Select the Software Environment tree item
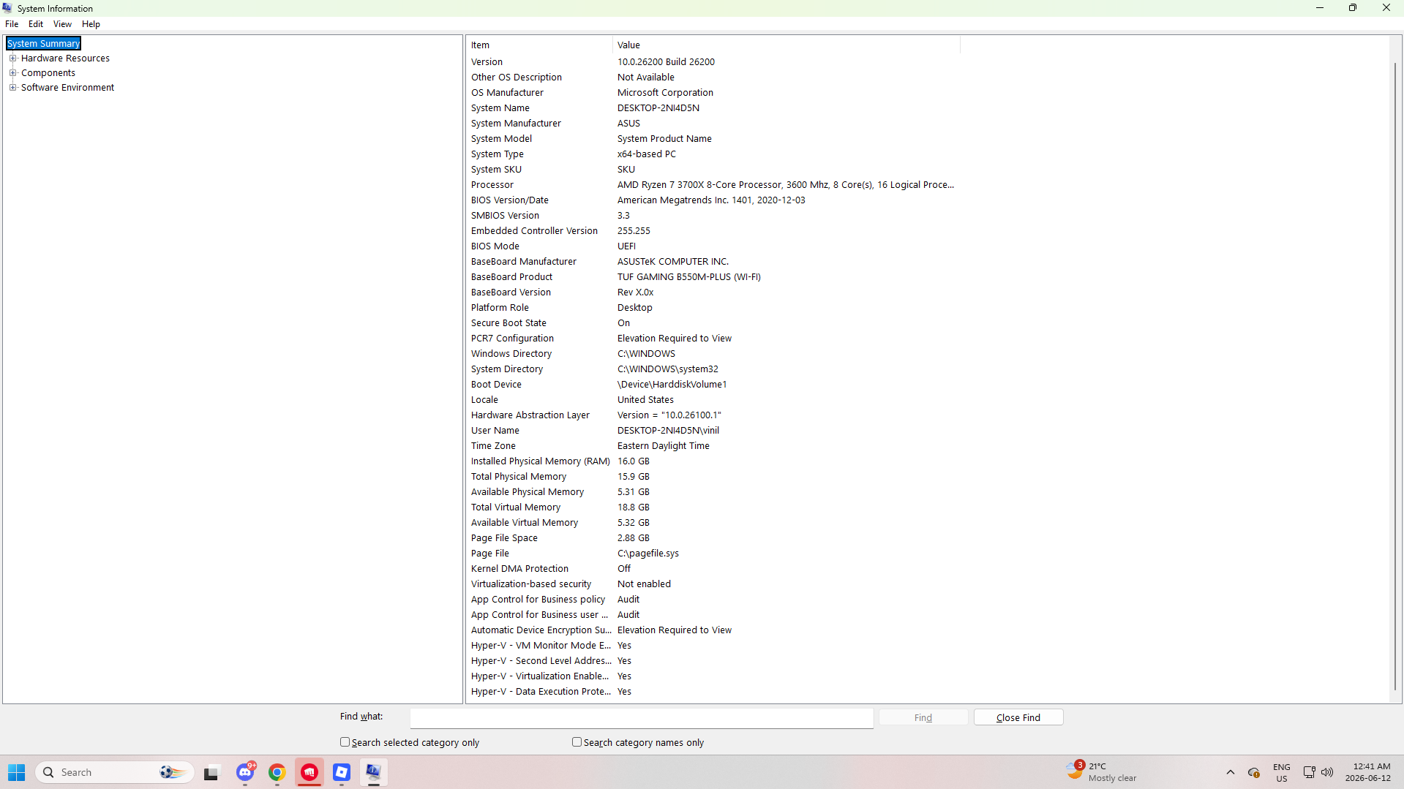The height and width of the screenshot is (789, 1404). (x=67, y=88)
